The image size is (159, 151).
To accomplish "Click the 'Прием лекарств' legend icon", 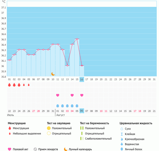I will pos(35,149).
